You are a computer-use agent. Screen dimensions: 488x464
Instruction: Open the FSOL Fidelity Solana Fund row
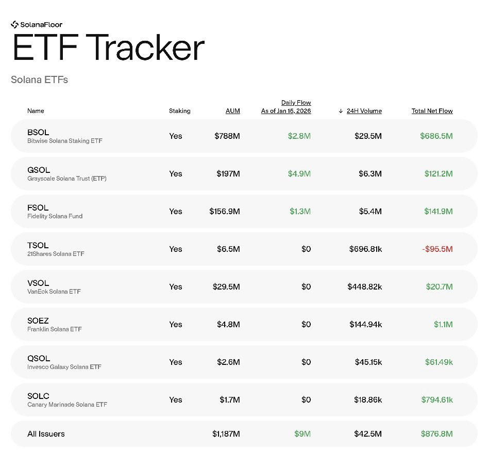coord(244,211)
